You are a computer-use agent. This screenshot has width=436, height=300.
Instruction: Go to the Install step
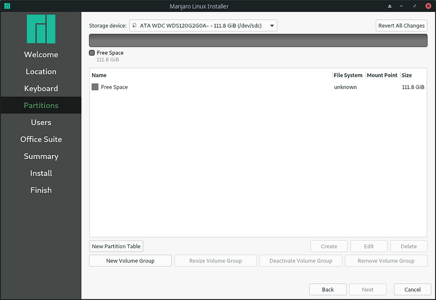point(41,173)
